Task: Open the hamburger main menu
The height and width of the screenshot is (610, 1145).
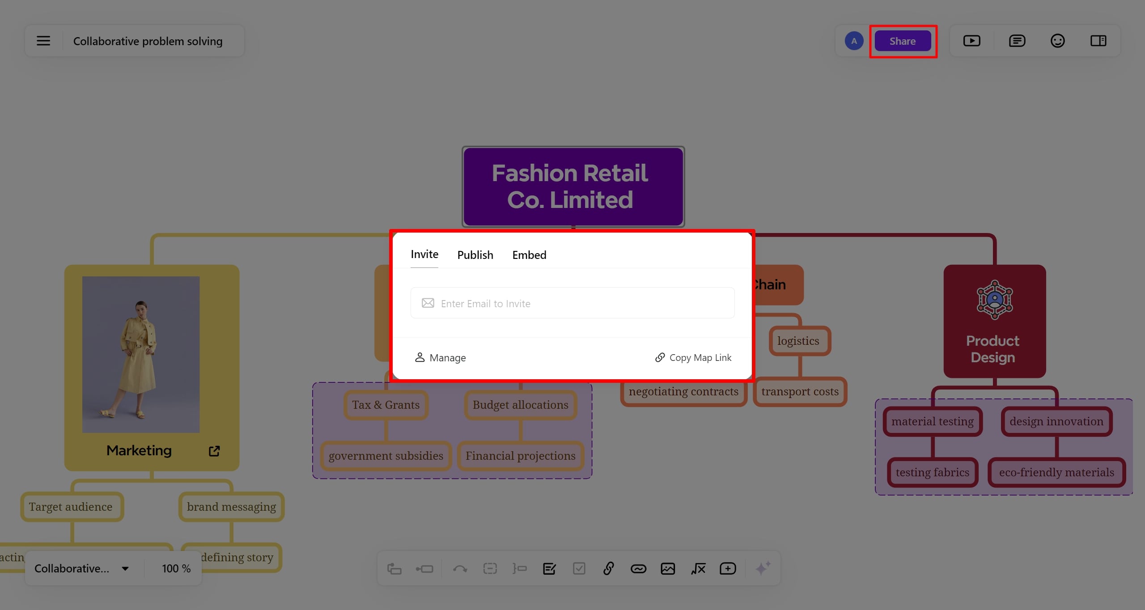Action: click(43, 41)
